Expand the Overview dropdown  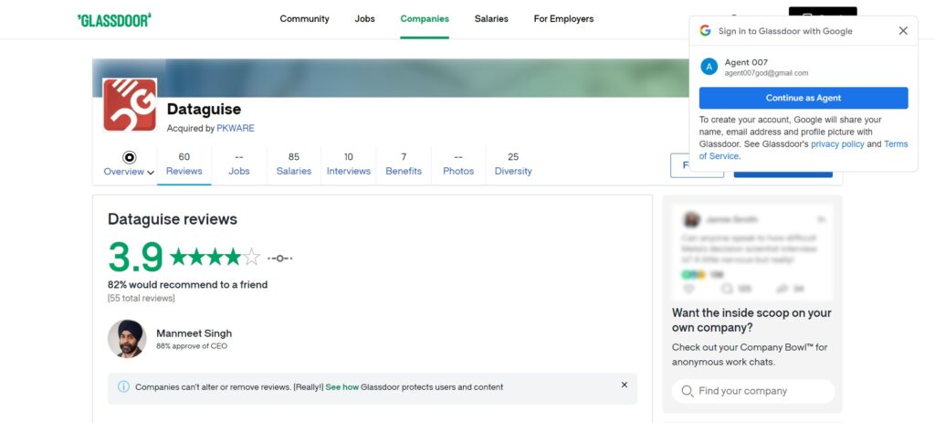coord(129,164)
